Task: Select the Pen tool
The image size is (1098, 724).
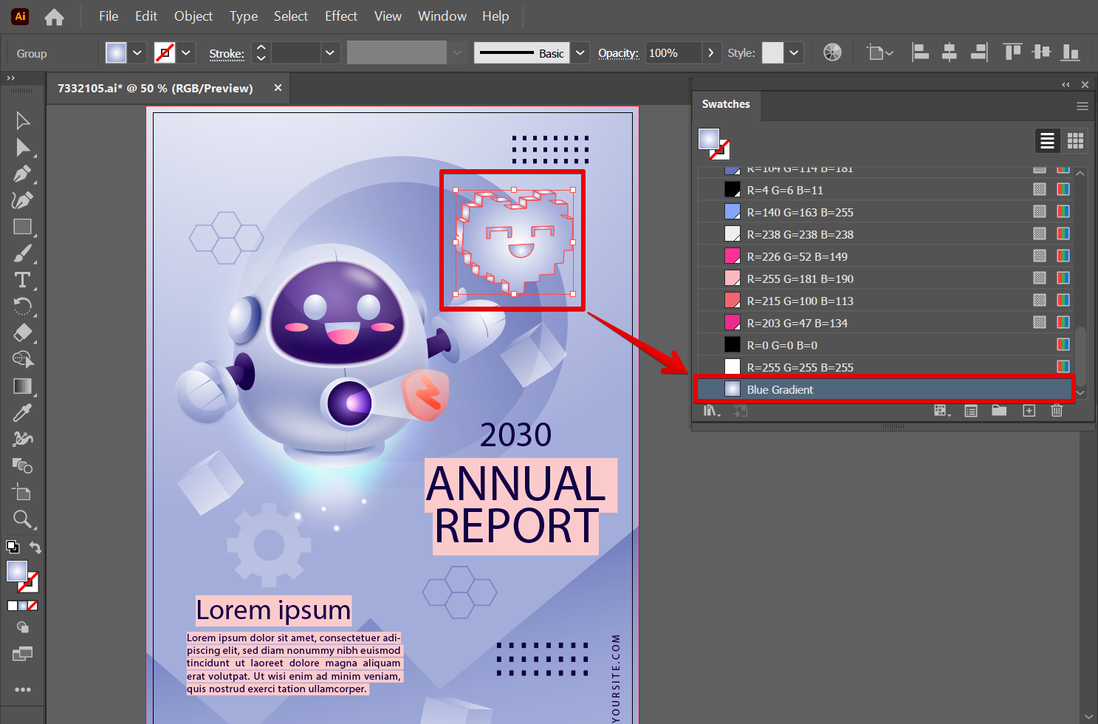Action: pos(22,174)
